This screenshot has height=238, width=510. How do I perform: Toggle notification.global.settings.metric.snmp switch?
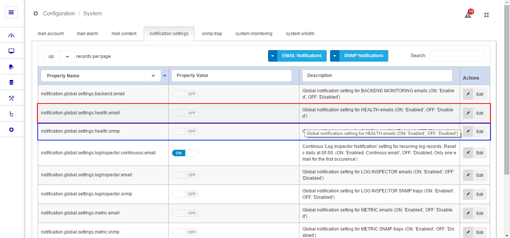pos(185,232)
